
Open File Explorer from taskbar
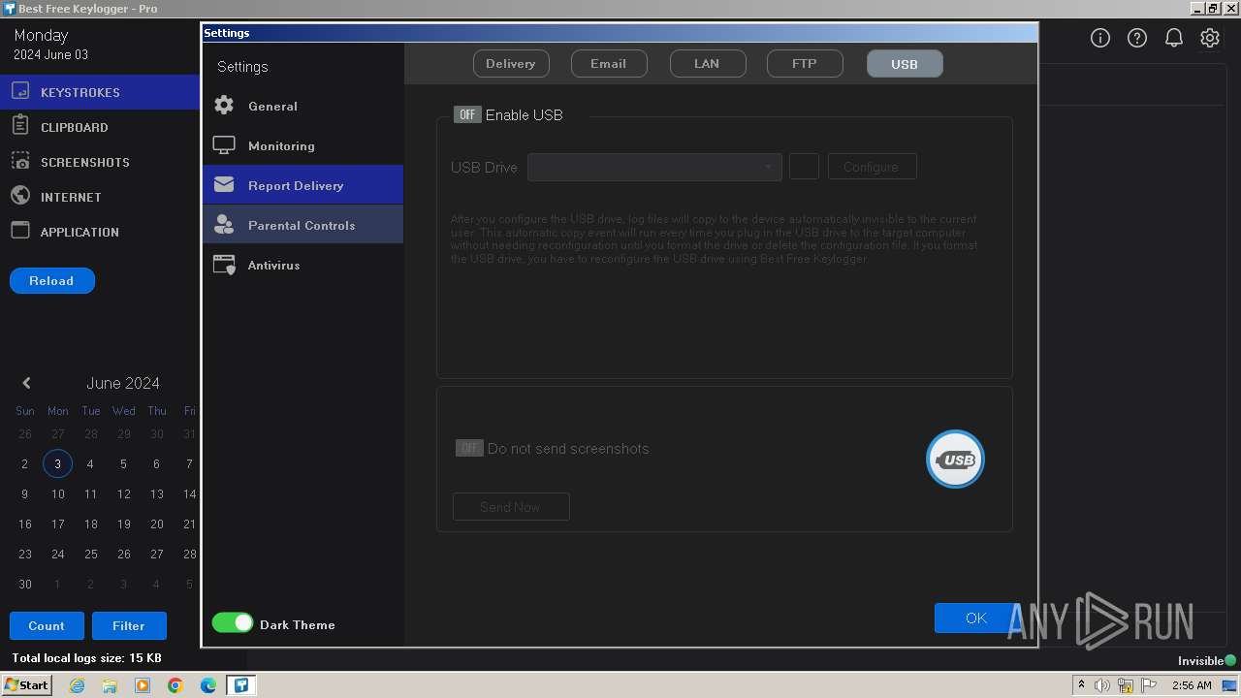click(110, 685)
